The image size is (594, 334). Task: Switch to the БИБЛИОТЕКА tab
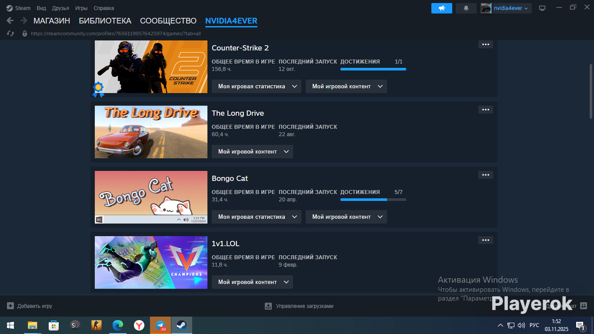tap(105, 21)
